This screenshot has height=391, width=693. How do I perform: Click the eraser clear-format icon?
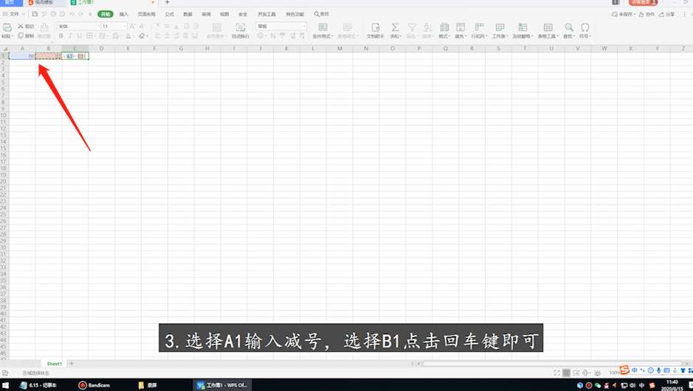(142, 36)
